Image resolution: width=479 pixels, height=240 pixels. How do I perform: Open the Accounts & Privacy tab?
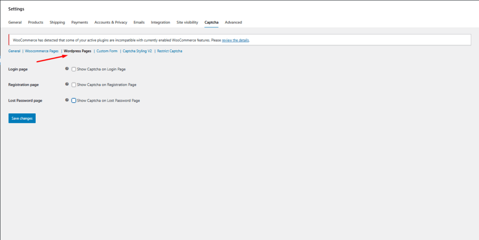111,22
